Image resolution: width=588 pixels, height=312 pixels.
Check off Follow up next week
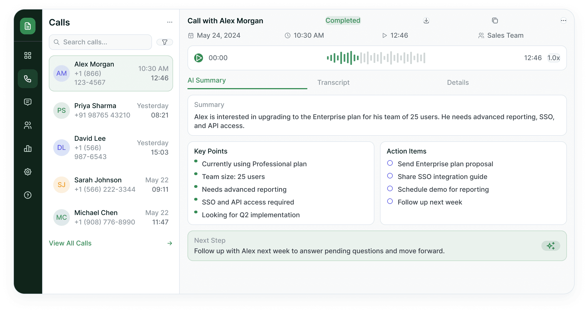click(390, 201)
